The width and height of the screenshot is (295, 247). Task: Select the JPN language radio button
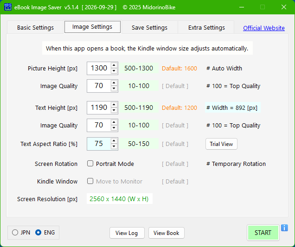[x=15, y=233]
